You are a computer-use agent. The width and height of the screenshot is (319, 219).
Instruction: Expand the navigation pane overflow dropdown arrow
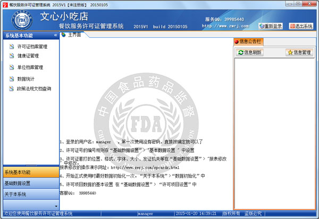click(56, 206)
